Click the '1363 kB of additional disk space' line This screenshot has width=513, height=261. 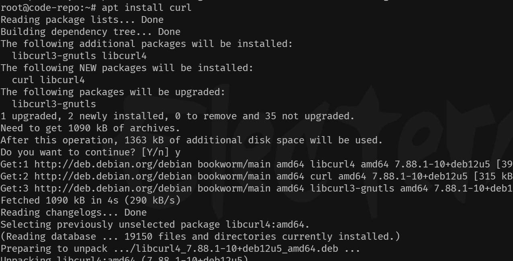point(192,140)
